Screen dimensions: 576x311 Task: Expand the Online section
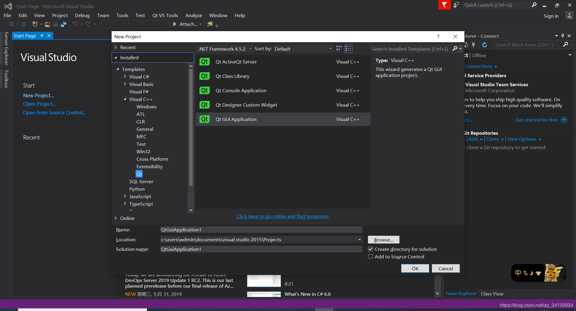[x=116, y=218]
